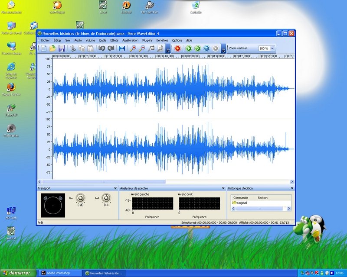This screenshot has width=347, height=277.
Task: Open the Outils menu
Action: pyautogui.click(x=103, y=40)
